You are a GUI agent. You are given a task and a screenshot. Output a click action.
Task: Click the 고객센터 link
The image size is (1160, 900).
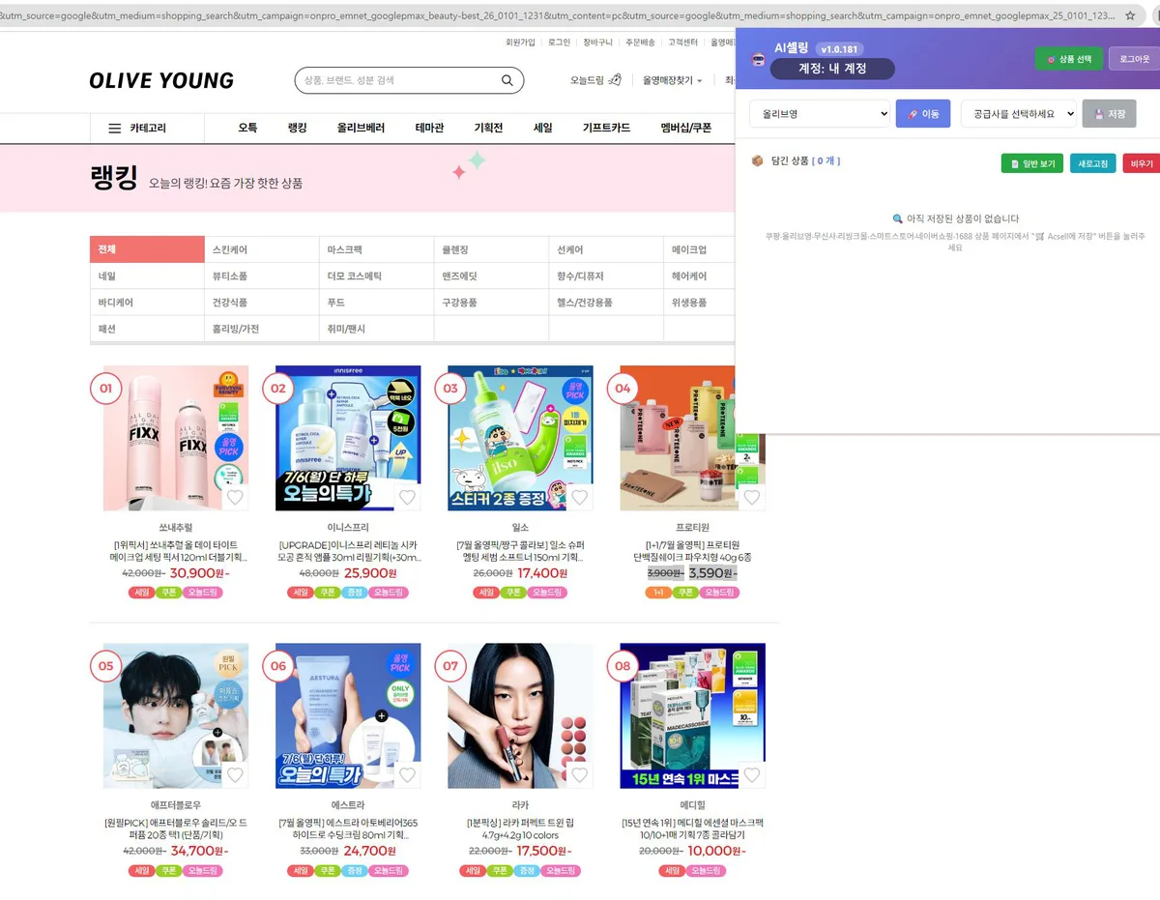tap(682, 43)
